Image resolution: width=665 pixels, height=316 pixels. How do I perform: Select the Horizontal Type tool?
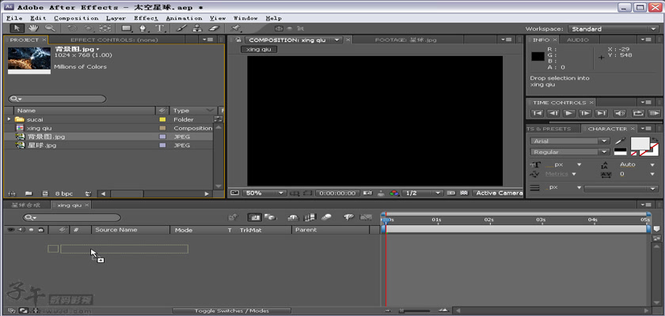(x=160, y=28)
